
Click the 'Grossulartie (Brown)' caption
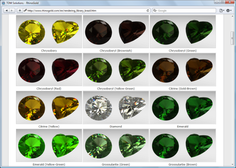click(183, 164)
